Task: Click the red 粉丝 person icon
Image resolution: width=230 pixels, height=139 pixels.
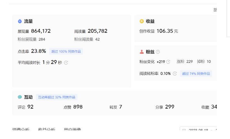Action: tap(141, 52)
